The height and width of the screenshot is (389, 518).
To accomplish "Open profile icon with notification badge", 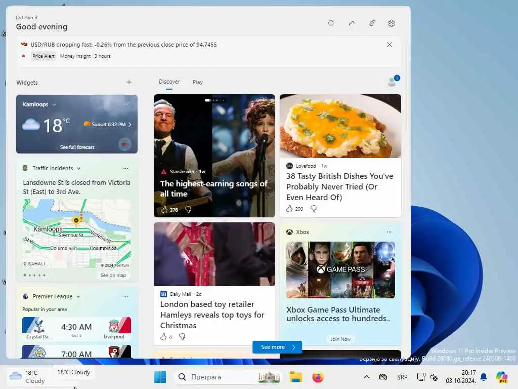I will pyautogui.click(x=393, y=81).
